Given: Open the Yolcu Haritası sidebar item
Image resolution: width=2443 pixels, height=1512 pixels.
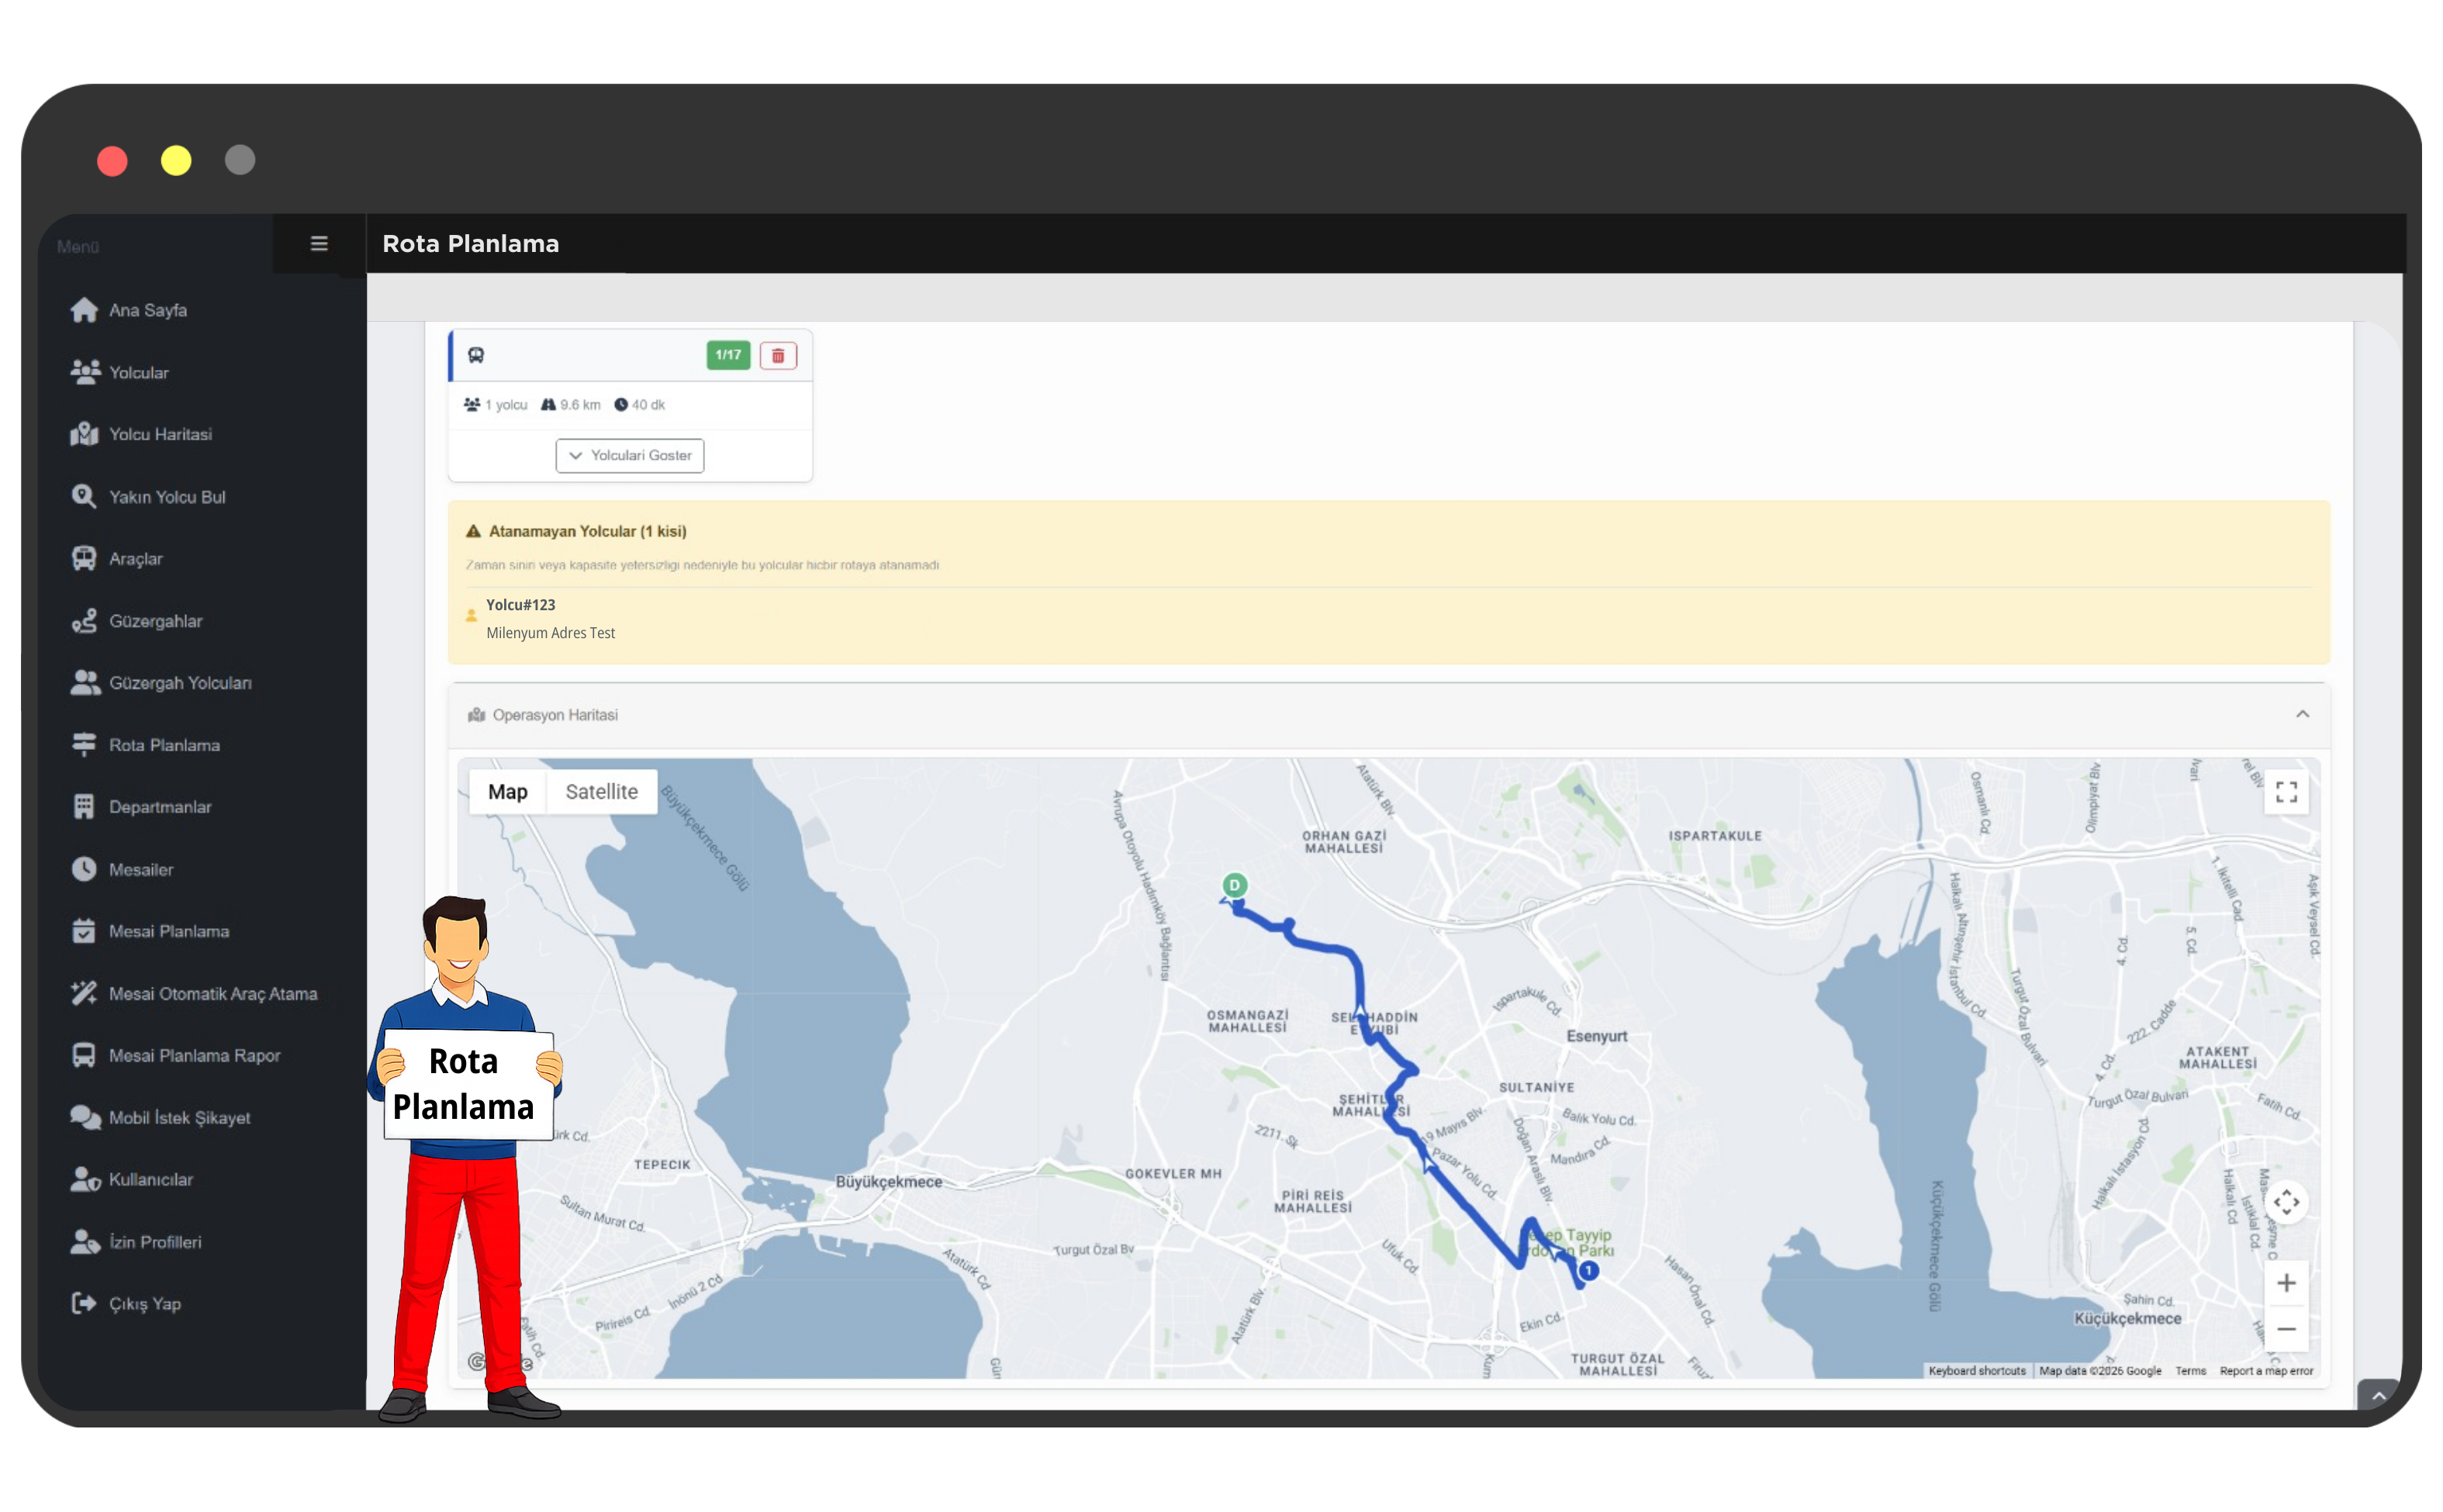Looking at the screenshot, I should (x=160, y=435).
